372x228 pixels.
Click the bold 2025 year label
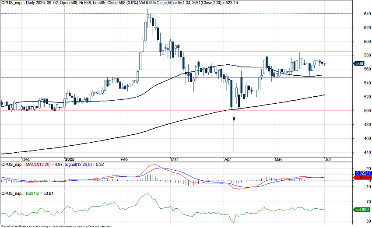point(70,159)
